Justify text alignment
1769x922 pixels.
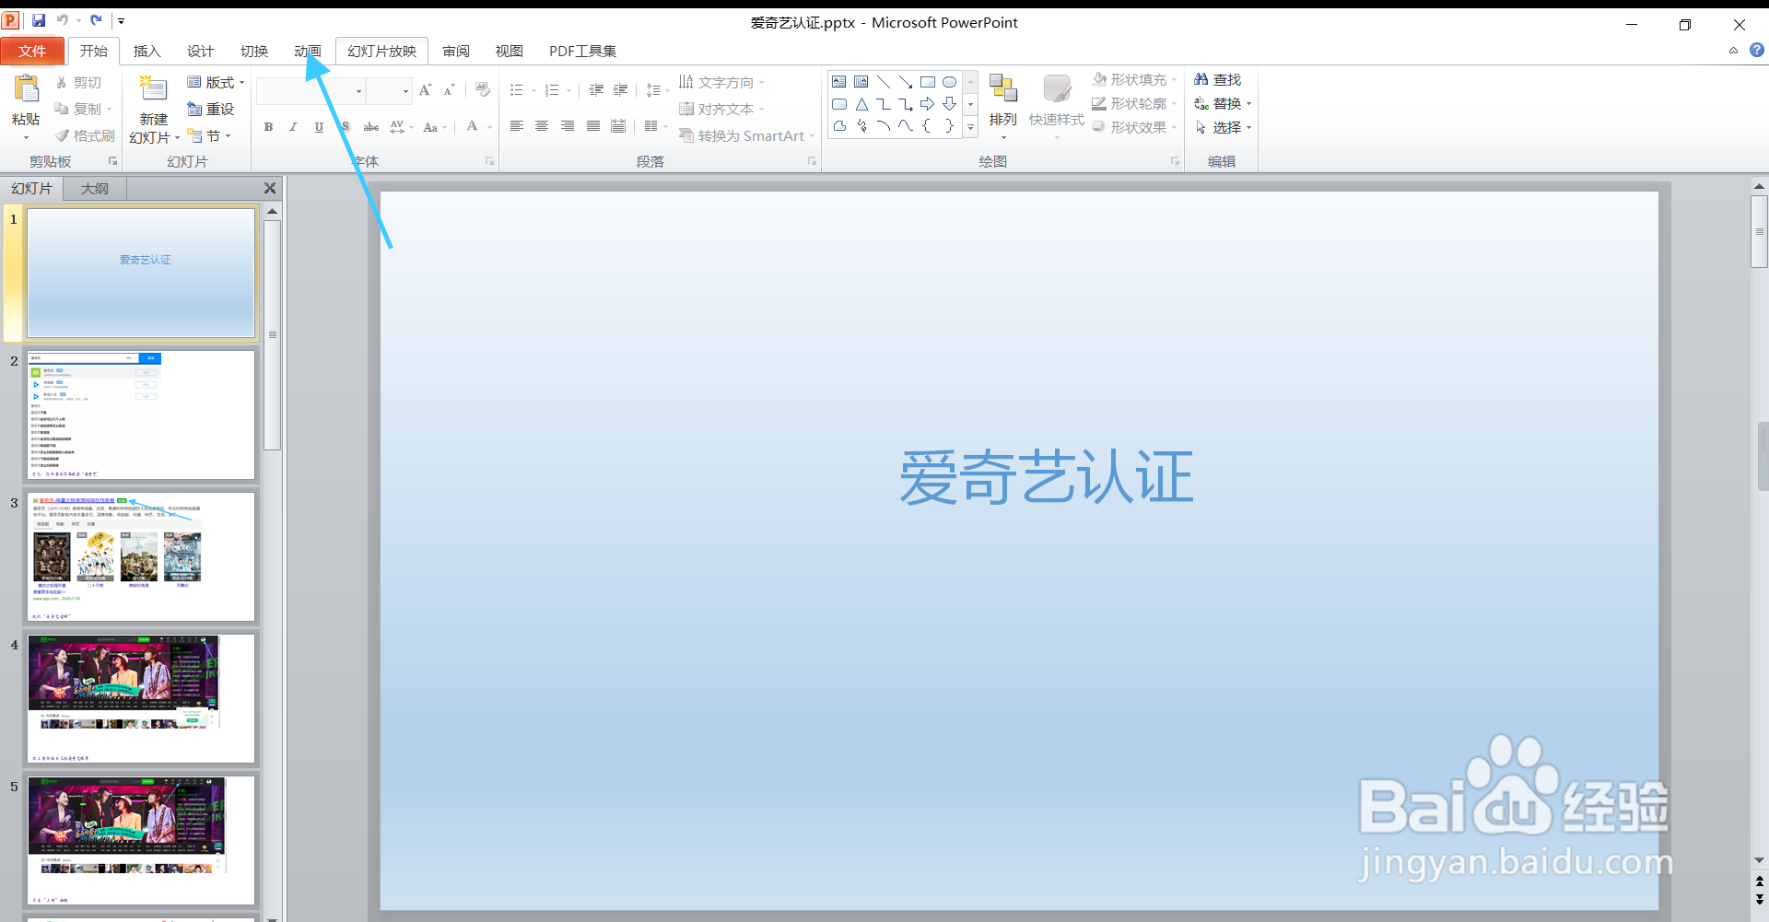click(593, 126)
